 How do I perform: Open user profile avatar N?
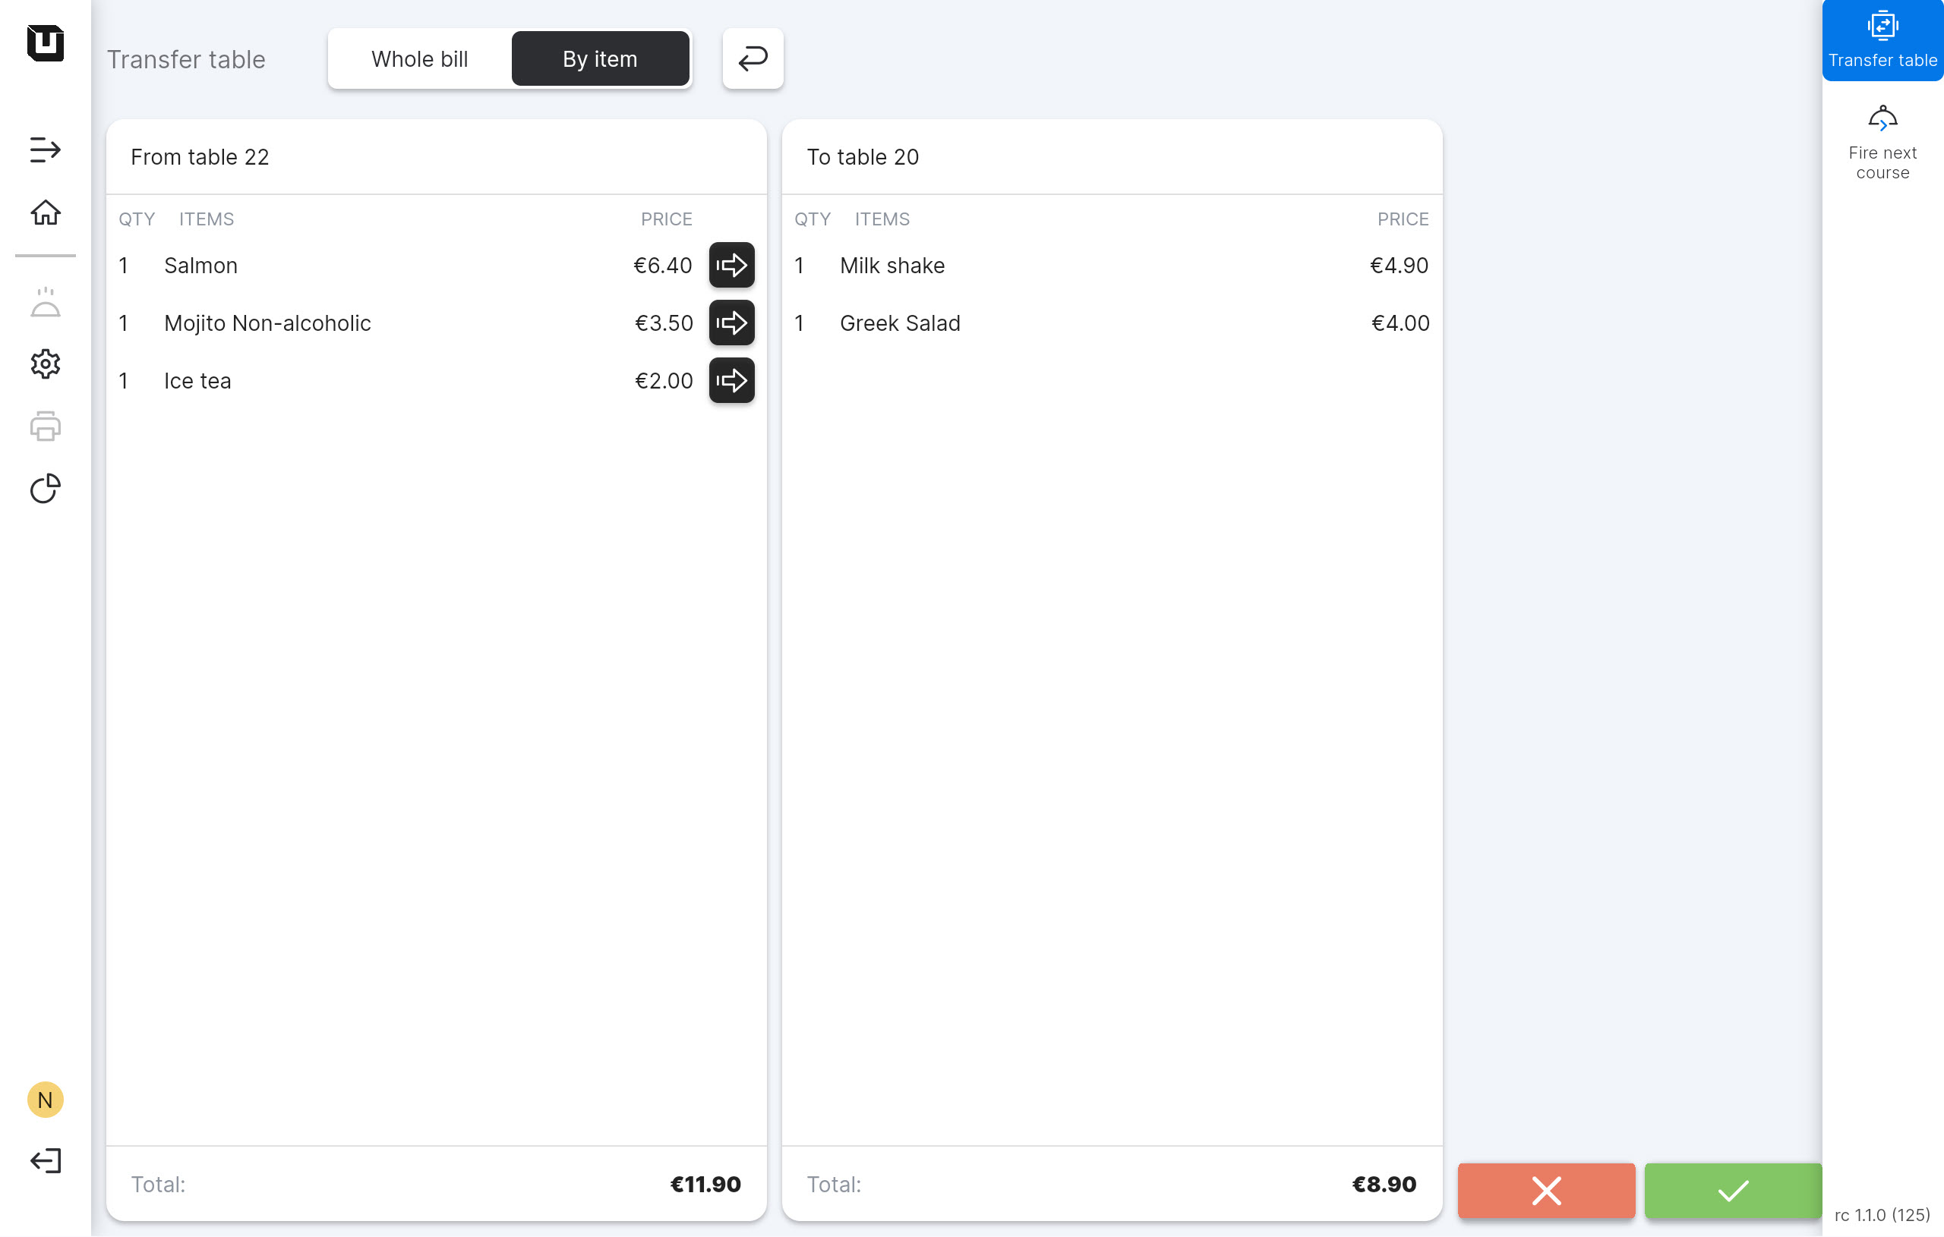coord(46,1100)
